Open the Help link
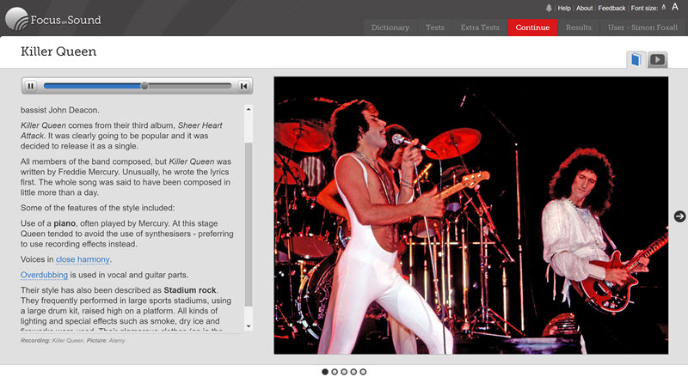688x383 pixels. tap(564, 8)
